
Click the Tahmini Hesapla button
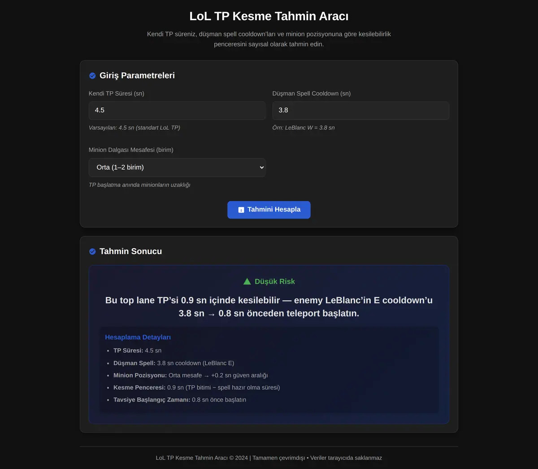269,210
